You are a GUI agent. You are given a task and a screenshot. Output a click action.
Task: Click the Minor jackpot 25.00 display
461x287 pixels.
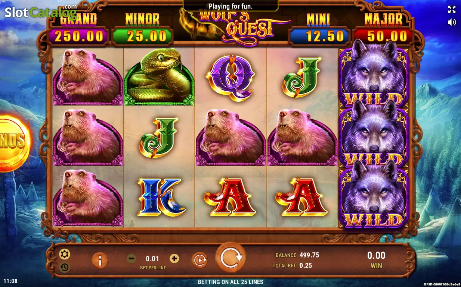point(142,36)
